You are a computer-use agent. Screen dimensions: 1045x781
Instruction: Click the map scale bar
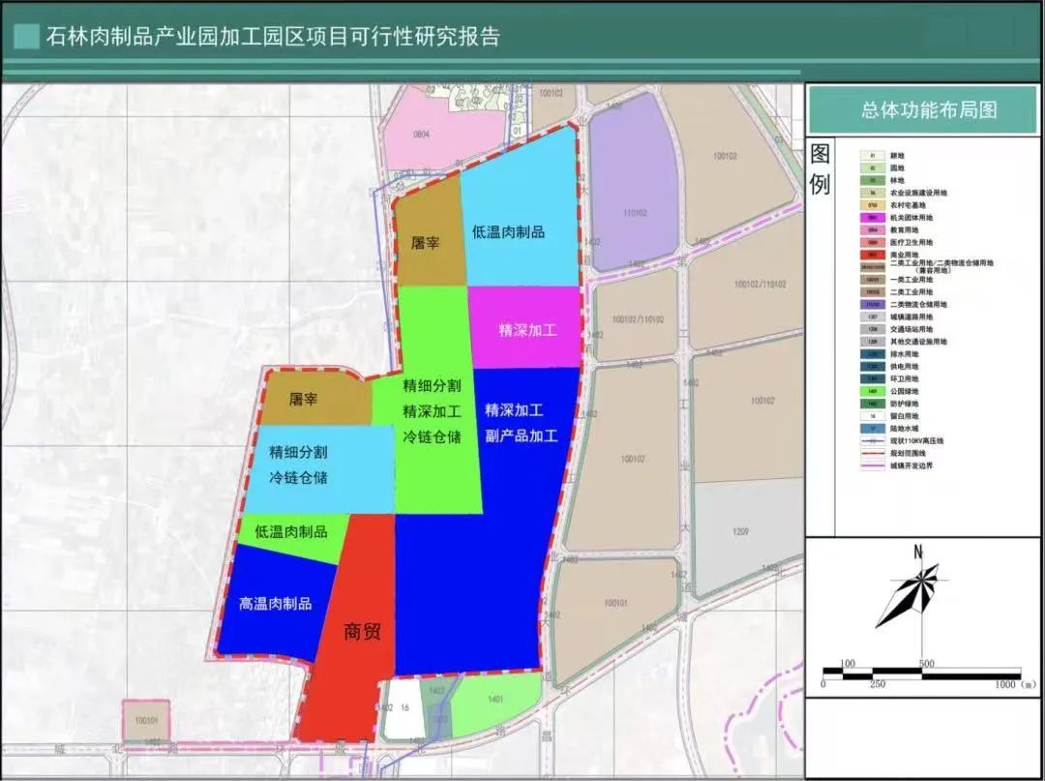click(921, 672)
